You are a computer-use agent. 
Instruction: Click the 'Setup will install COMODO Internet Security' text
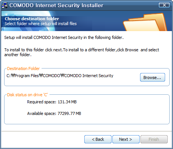pos(64,37)
